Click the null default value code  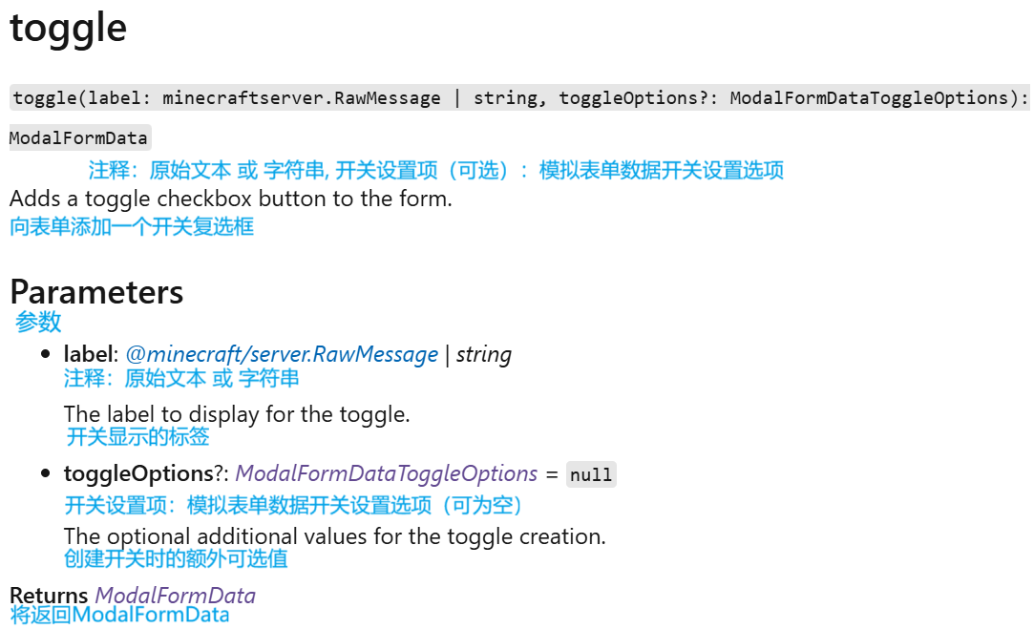591,474
